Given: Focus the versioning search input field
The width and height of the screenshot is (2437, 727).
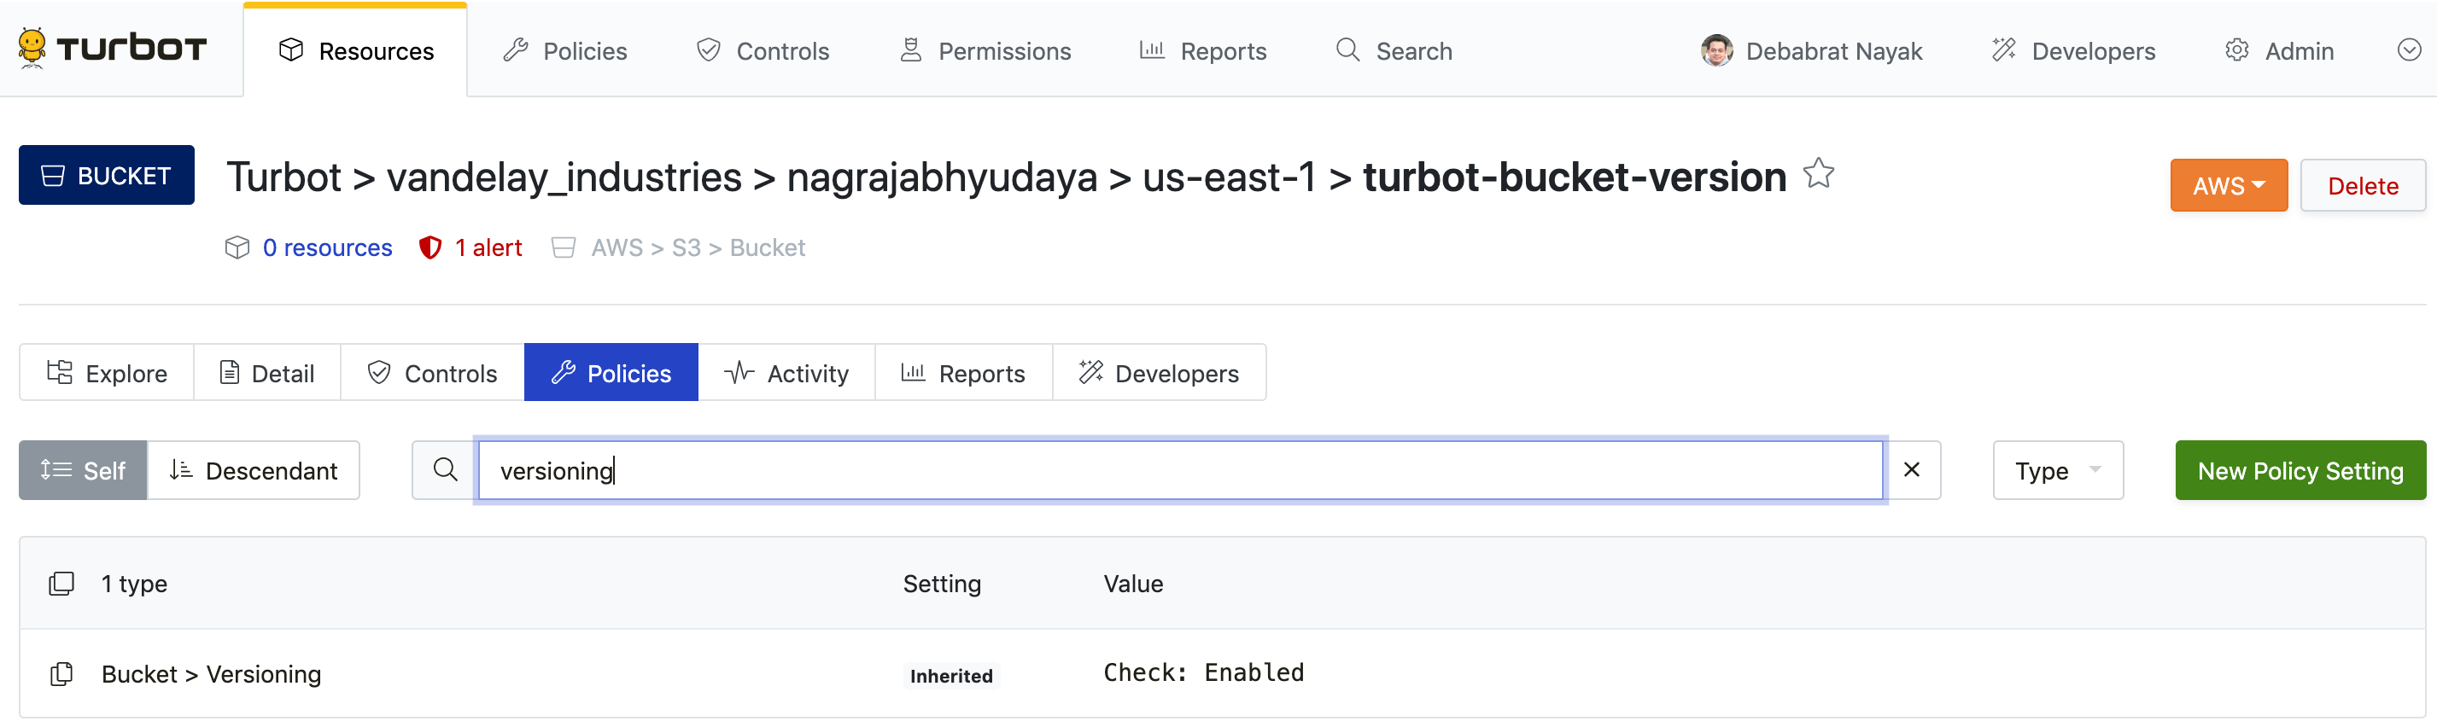Looking at the screenshot, I should tap(1178, 470).
